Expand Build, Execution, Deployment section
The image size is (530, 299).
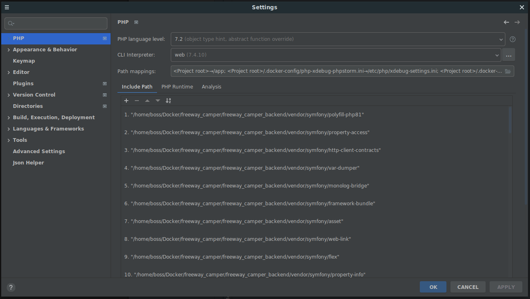tap(8, 118)
